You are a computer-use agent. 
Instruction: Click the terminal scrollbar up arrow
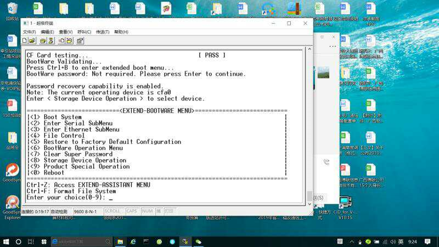click(x=309, y=49)
